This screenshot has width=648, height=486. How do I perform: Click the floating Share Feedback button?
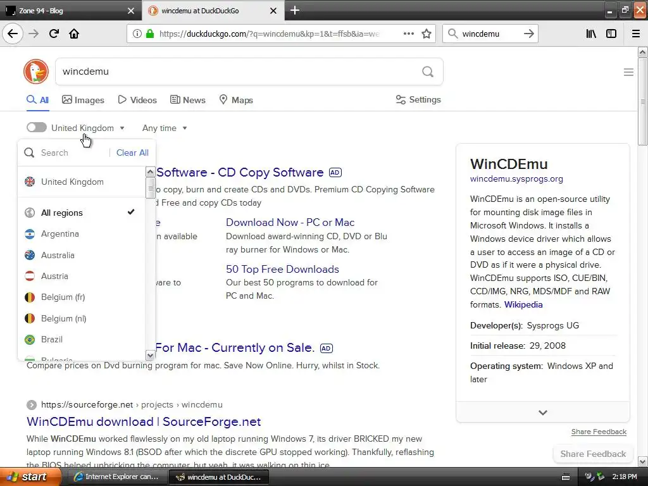(592, 454)
